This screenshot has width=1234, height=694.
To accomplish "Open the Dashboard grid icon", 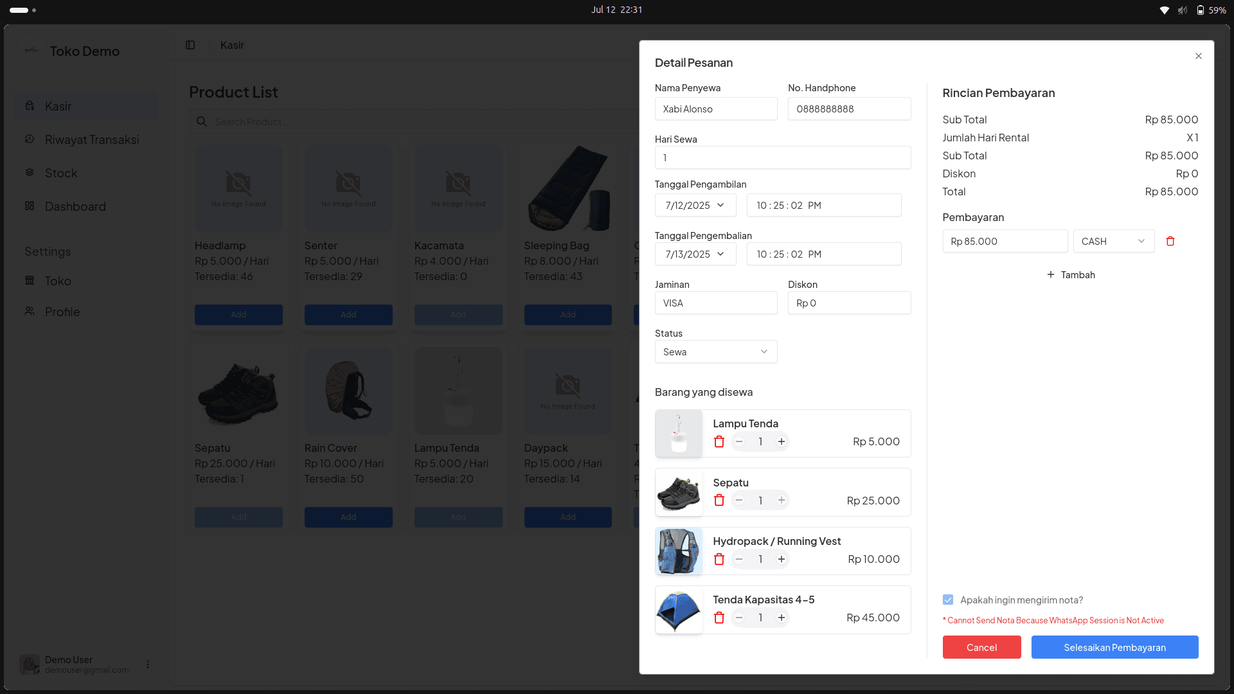I will pos(30,206).
